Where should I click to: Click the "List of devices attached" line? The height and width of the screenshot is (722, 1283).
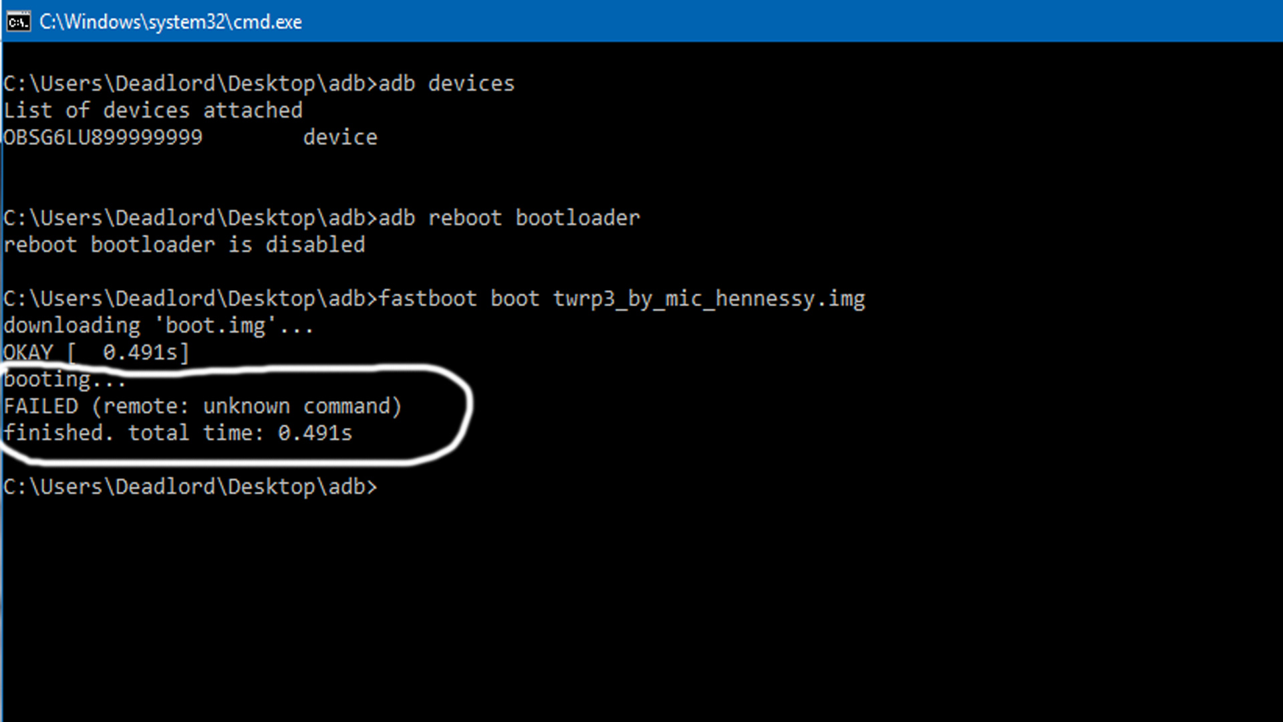[153, 110]
